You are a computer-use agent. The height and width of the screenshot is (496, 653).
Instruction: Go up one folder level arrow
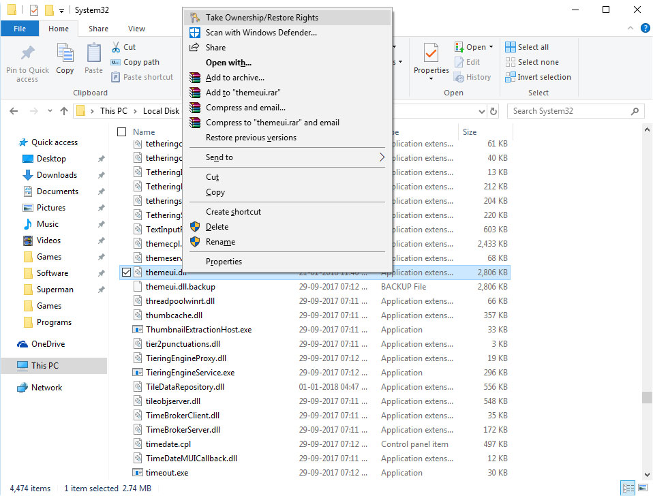pyautogui.click(x=63, y=111)
